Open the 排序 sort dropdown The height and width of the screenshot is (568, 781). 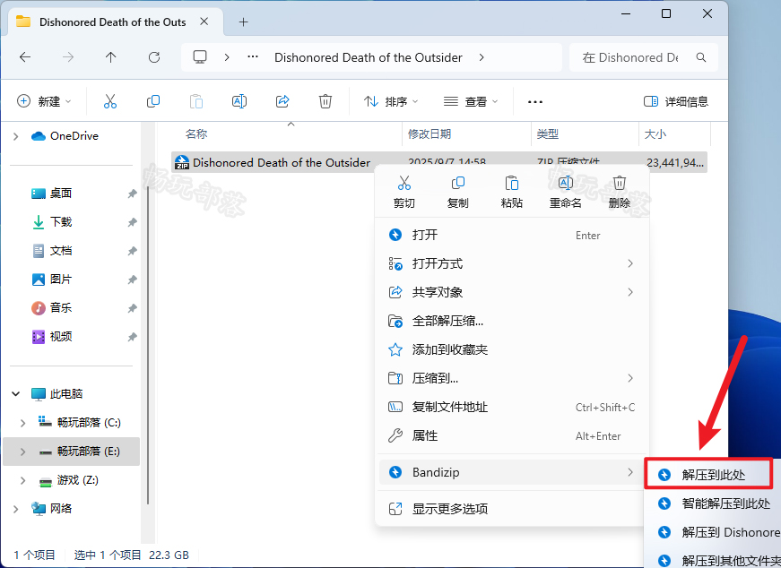[391, 101]
